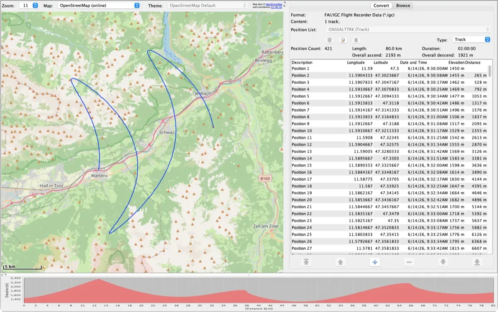Click the rename position list pencil icon
Screen dimensions: 498x312
point(343,40)
